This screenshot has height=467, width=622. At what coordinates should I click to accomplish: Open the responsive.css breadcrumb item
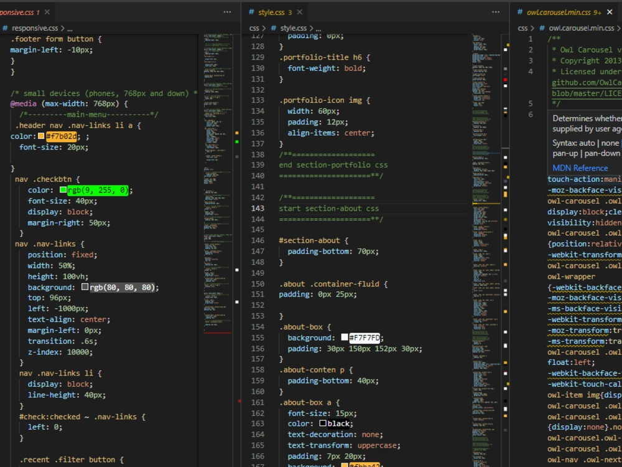coord(35,28)
